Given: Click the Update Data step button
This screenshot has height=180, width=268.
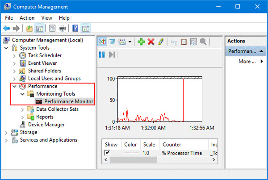Looking at the screenshot, I should (x=112, y=54).
